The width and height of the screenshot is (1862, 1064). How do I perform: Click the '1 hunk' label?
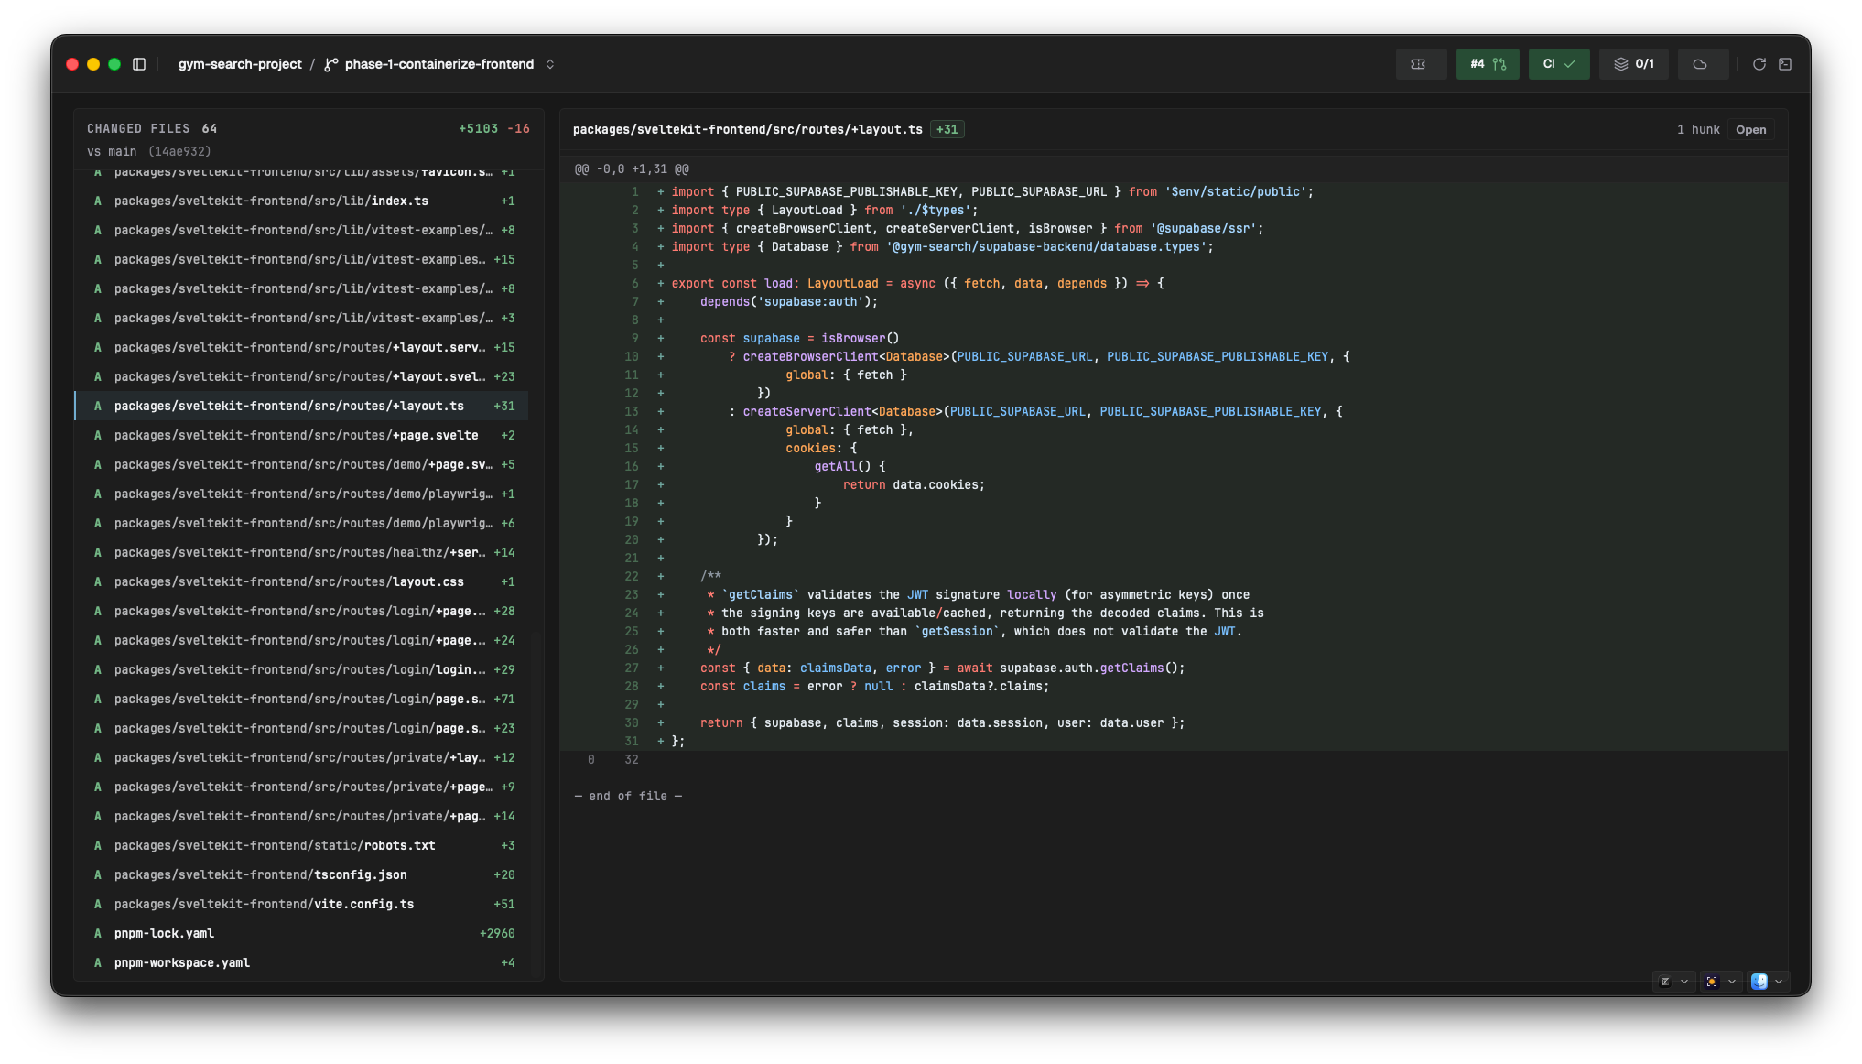pos(1698,130)
